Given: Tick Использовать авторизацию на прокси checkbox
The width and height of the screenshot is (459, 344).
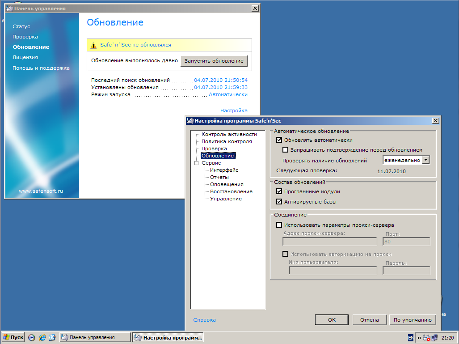Looking at the screenshot, I should pos(286,254).
